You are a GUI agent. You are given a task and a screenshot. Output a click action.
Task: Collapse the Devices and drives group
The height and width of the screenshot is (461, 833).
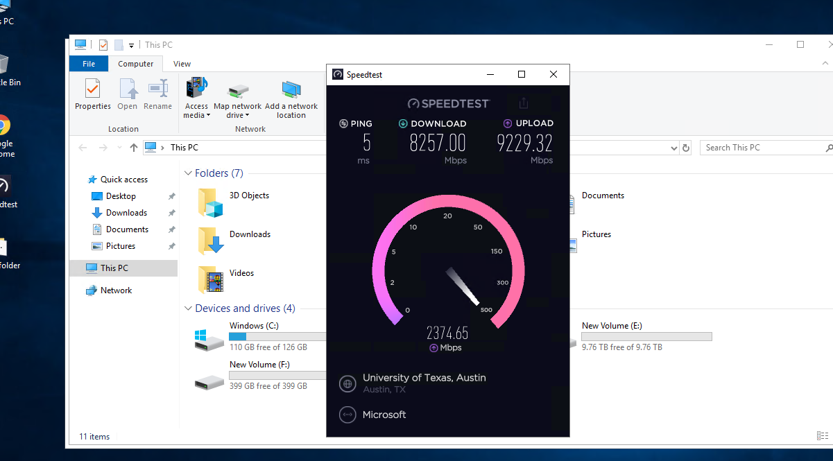(187, 308)
